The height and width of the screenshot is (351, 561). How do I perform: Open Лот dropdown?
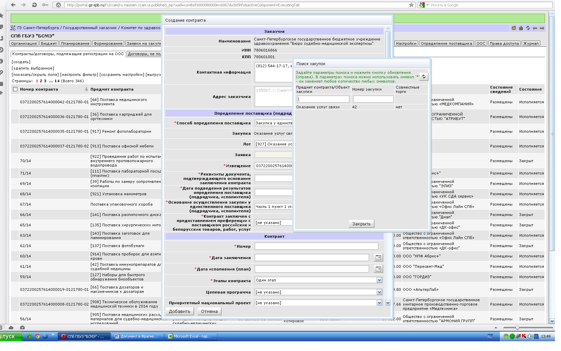[273, 144]
